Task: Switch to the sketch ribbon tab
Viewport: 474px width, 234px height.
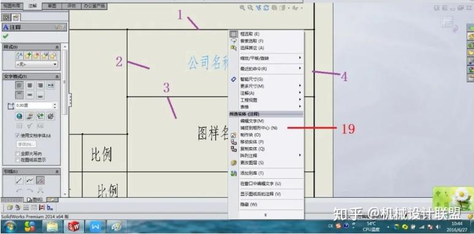Action: (52, 6)
